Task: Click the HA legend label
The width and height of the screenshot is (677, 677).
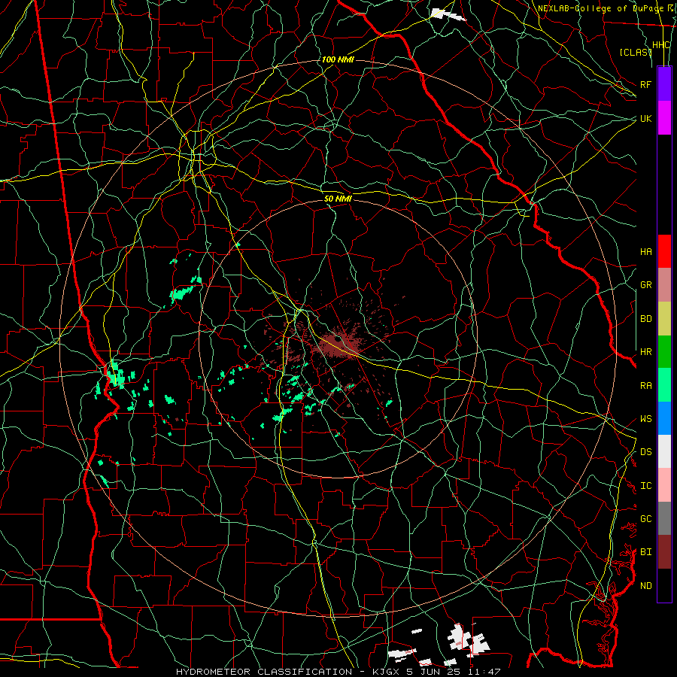Action: [x=646, y=252]
